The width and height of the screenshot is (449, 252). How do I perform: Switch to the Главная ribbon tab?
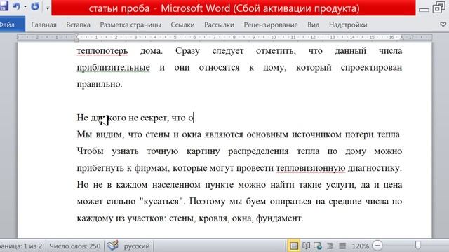[x=43, y=25]
